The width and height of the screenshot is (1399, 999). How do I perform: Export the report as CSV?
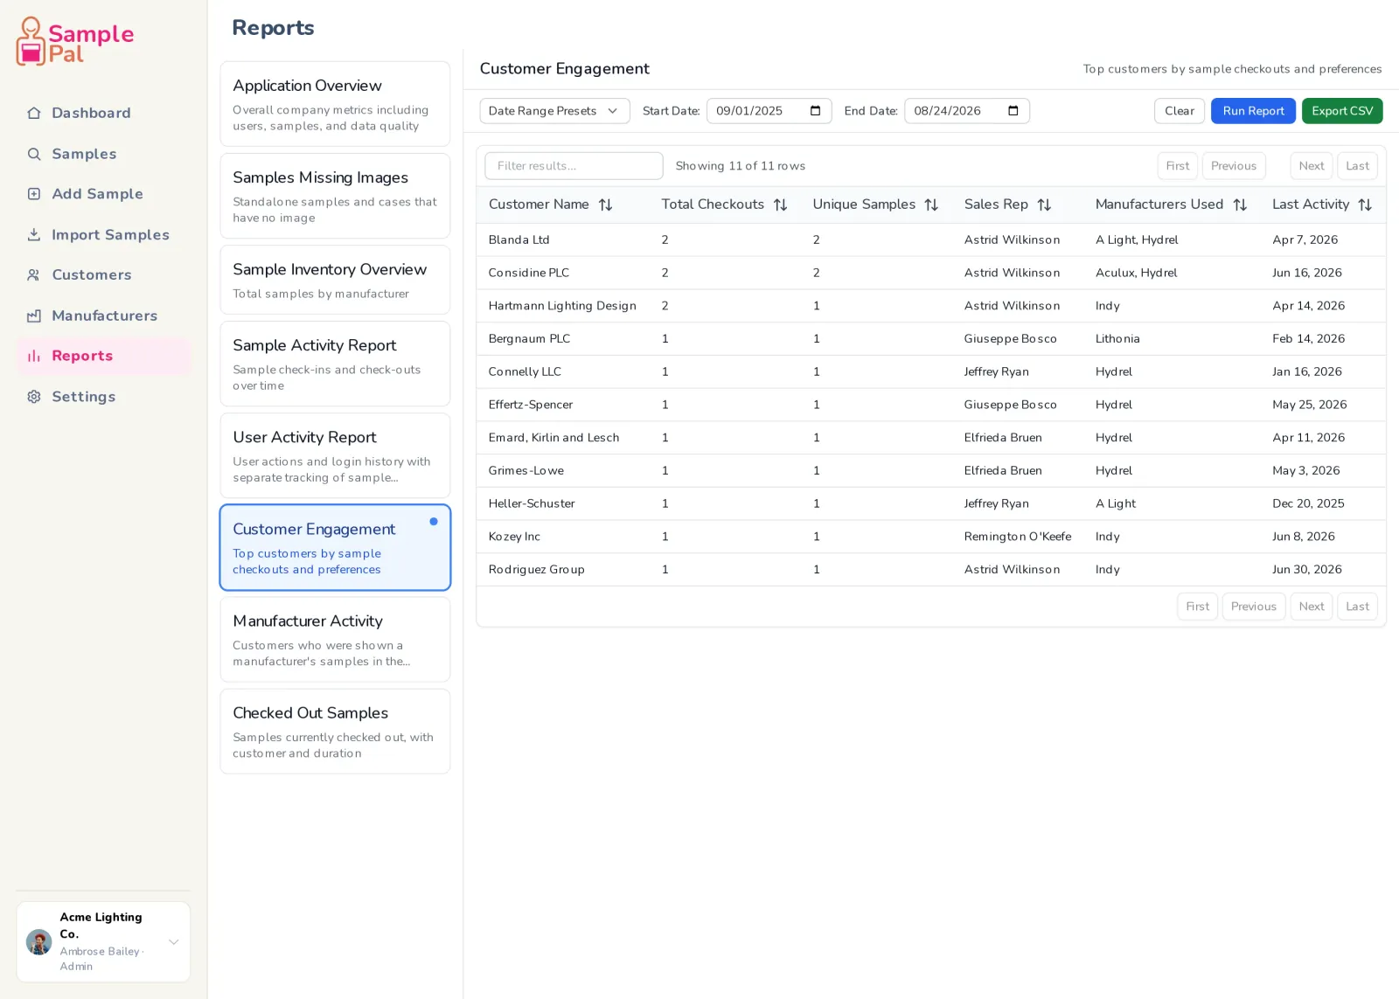[1342, 111]
